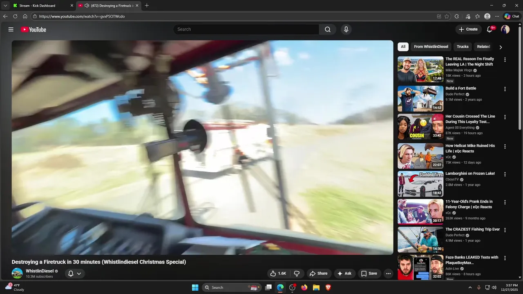523x294 pixels.
Task: Select the Destroying a Firetruck tab
Action: tap(109, 5)
